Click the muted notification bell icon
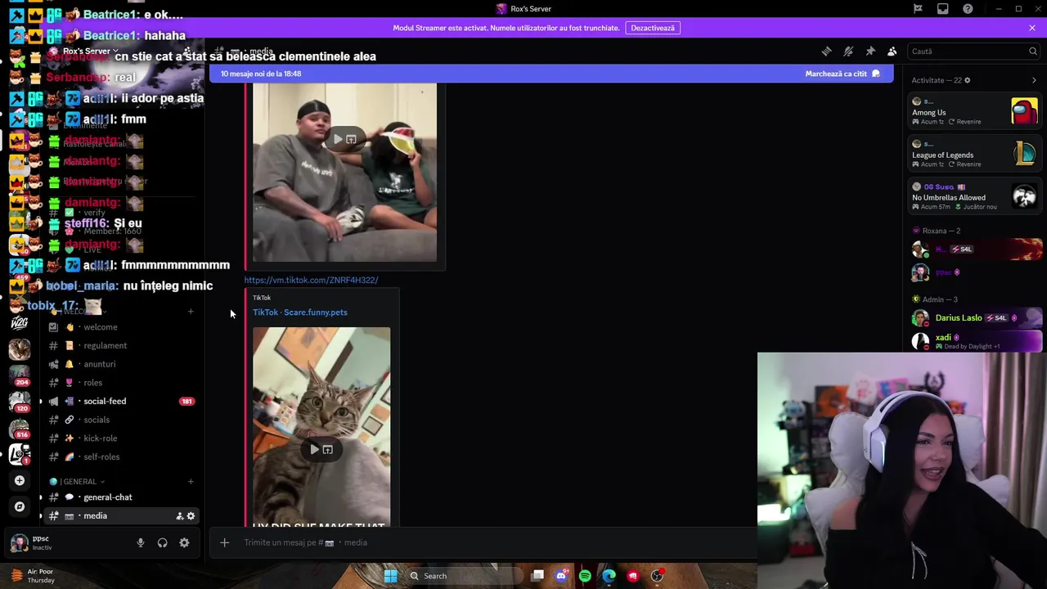Image resolution: width=1047 pixels, height=589 pixels. (x=848, y=52)
